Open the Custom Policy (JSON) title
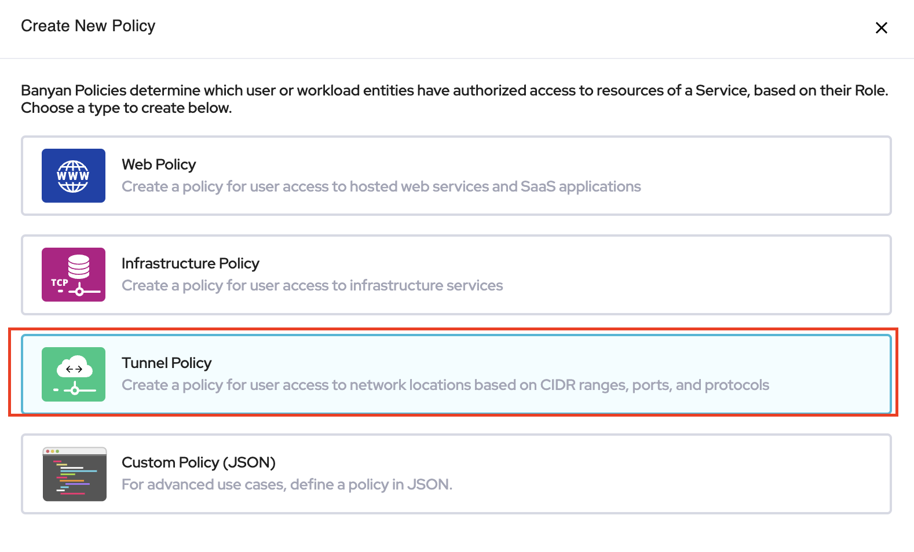The height and width of the screenshot is (552, 914). [198, 463]
